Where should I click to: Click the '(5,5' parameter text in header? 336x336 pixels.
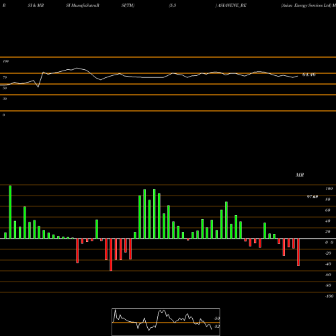tap(173, 5)
